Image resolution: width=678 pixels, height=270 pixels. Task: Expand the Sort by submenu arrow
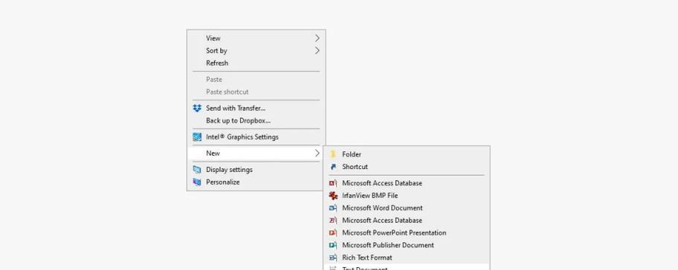tap(317, 51)
